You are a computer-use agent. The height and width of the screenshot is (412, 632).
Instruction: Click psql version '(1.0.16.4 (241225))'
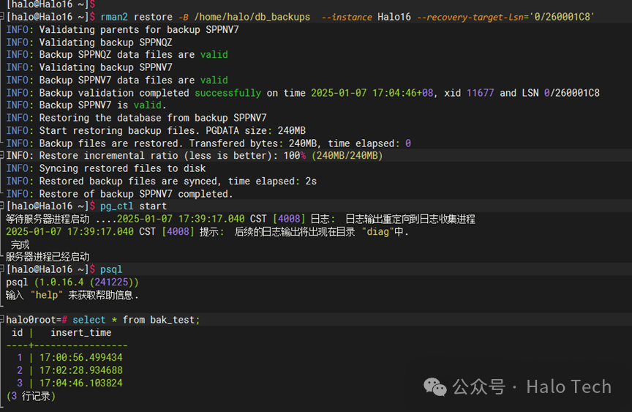click(86, 282)
